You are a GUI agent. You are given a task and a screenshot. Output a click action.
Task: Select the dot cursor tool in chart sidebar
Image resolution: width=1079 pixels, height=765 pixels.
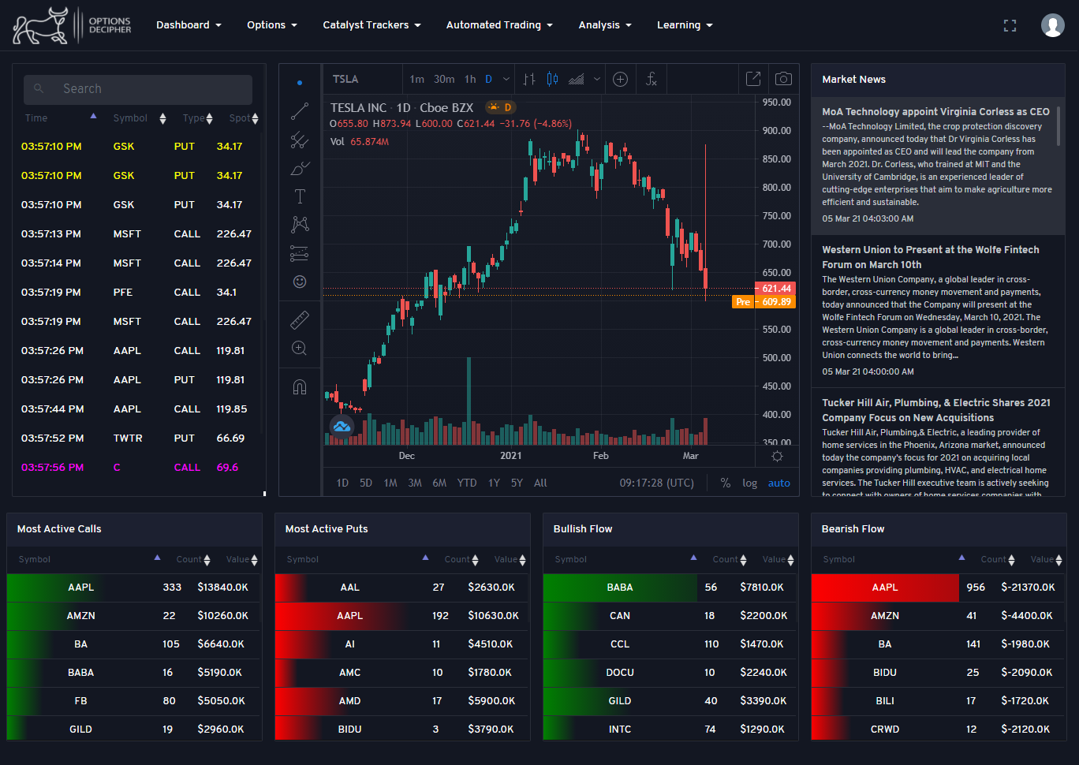point(300,82)
